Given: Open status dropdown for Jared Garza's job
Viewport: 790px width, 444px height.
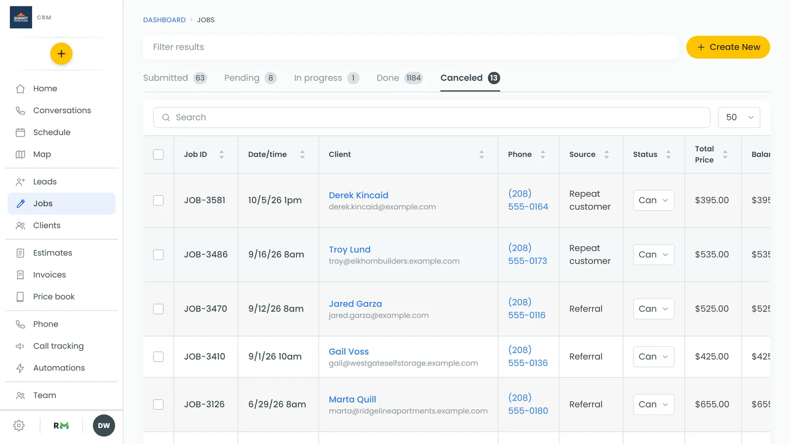Looking at the screenshot, I should (654, 309).
